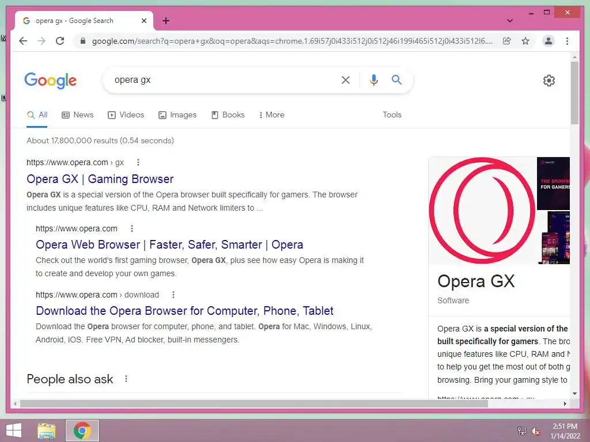Open the Opera GX devices thumbnail

(553, 238)
